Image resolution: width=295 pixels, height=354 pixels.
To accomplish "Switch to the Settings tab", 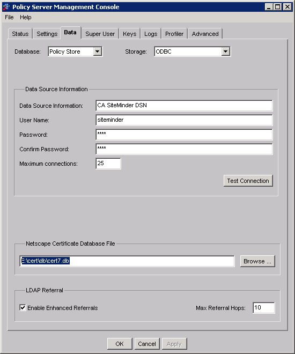I will pyautogui.click(x=47, y=34).
